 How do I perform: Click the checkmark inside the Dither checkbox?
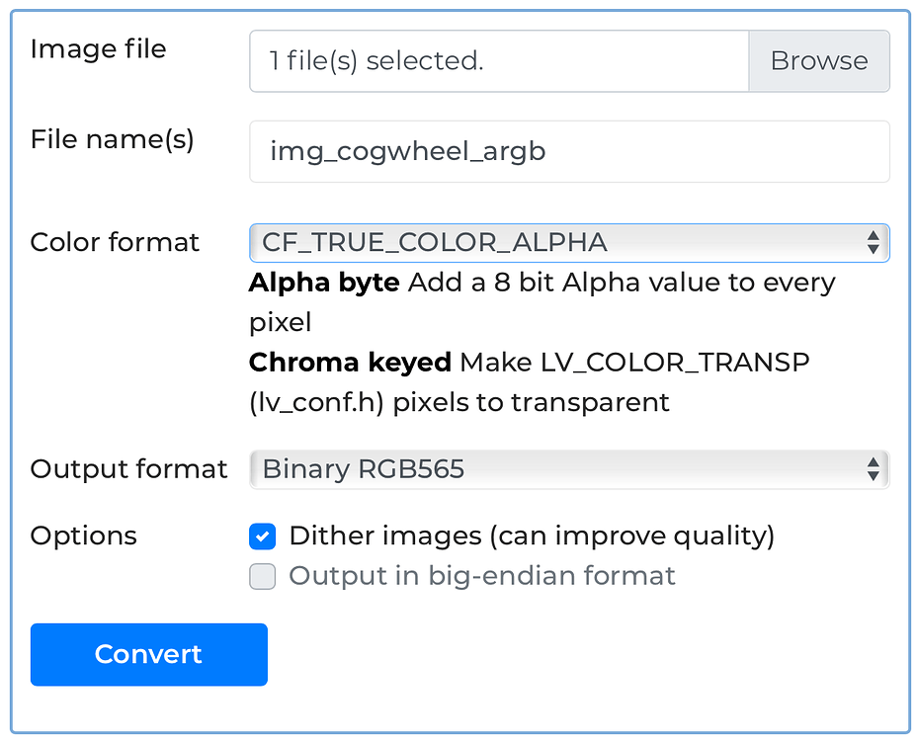point(263,536)
